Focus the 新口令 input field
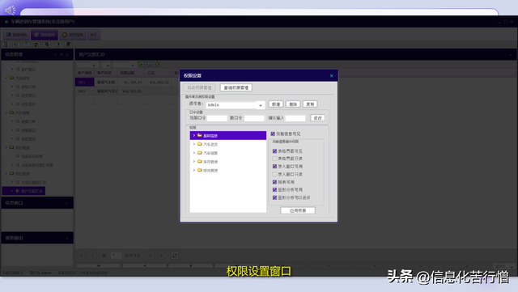The width and height of the screenshot is (518, 292). point(254,118)
